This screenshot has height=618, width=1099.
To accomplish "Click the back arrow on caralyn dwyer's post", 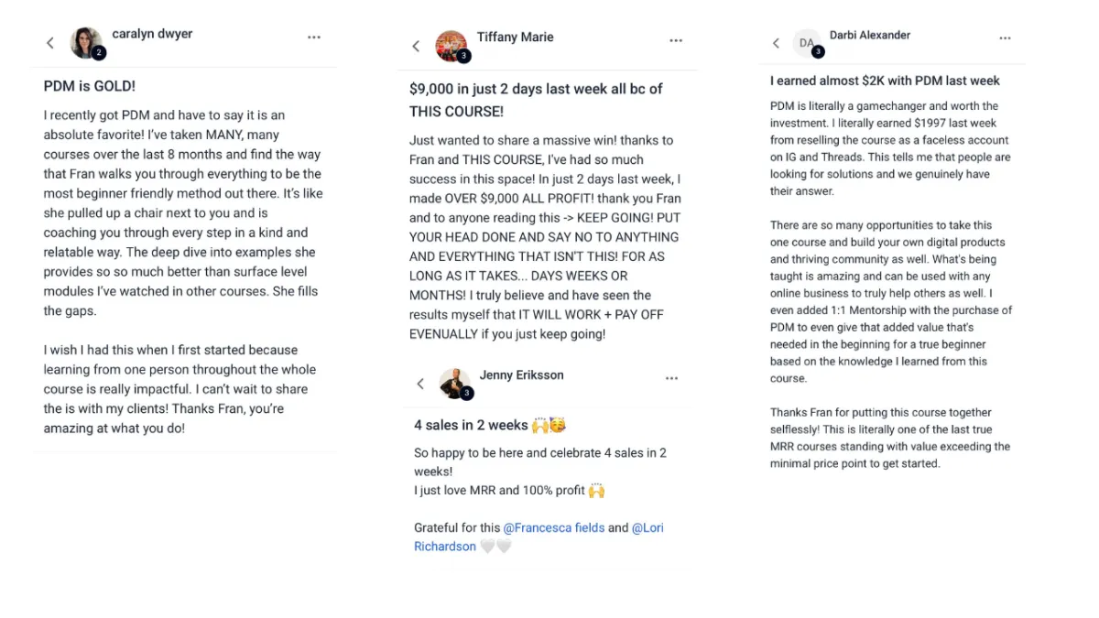I will pos(50,42).
